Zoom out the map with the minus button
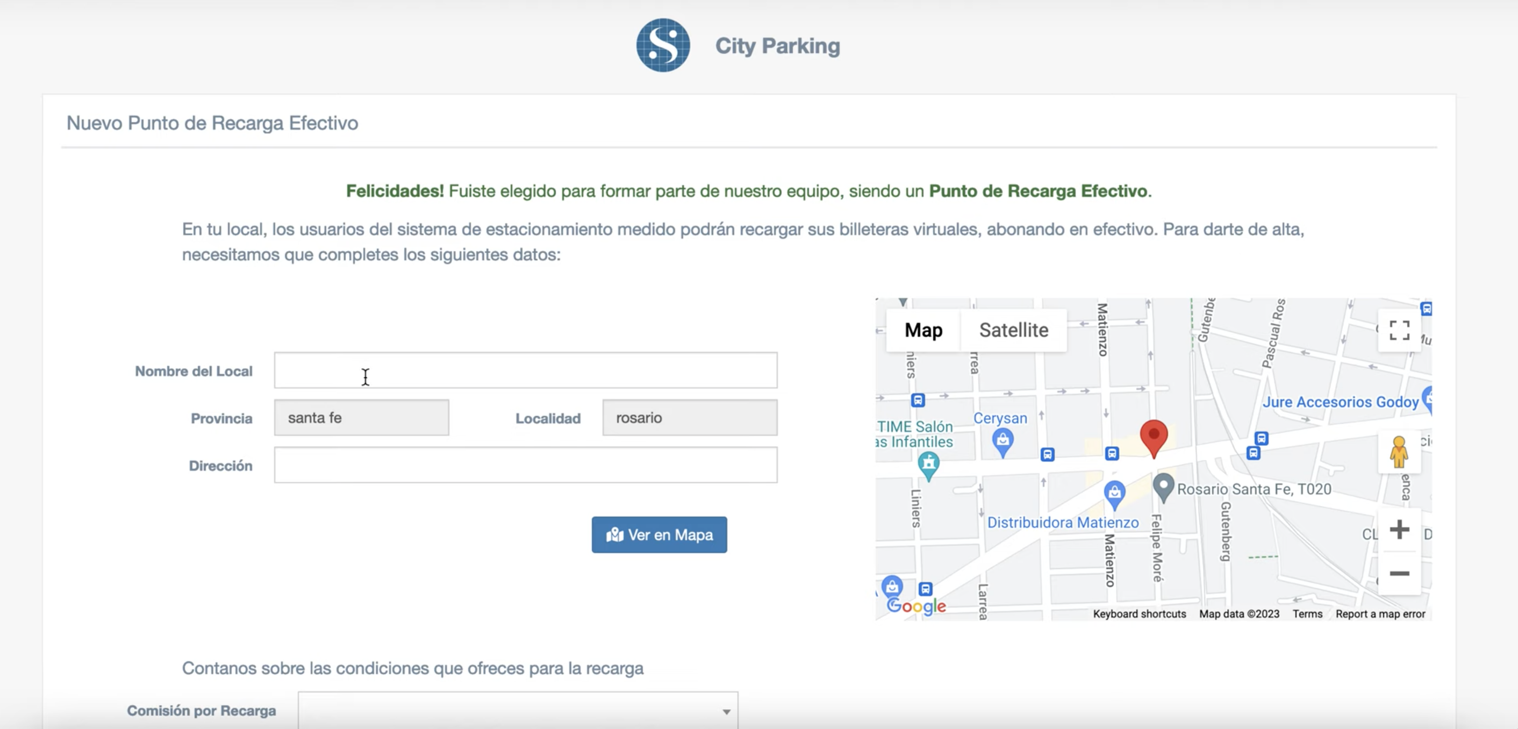 [x=1399, y=574]
